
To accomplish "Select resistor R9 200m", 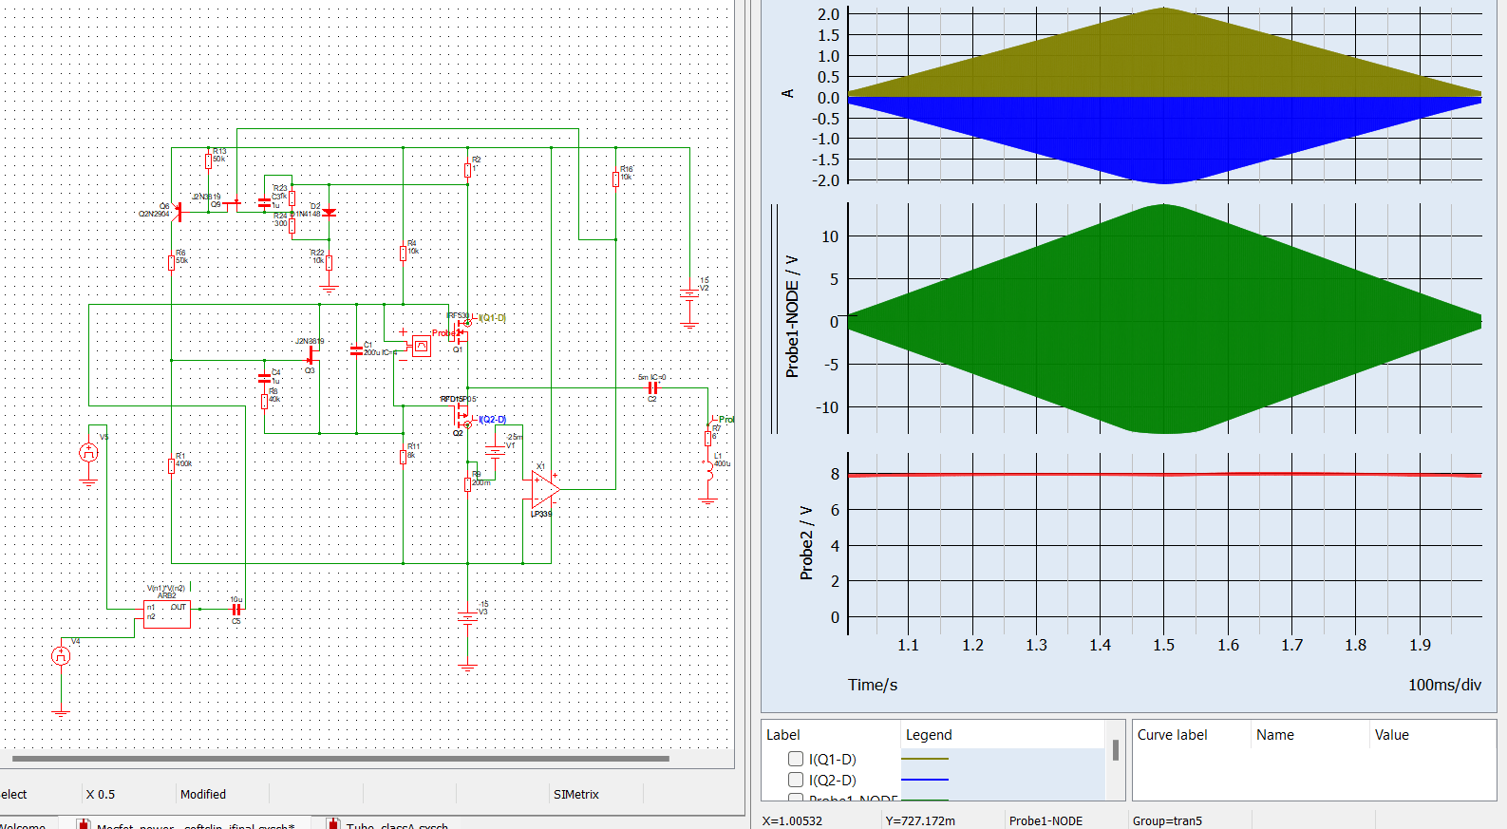I will (x=467, y=484).
